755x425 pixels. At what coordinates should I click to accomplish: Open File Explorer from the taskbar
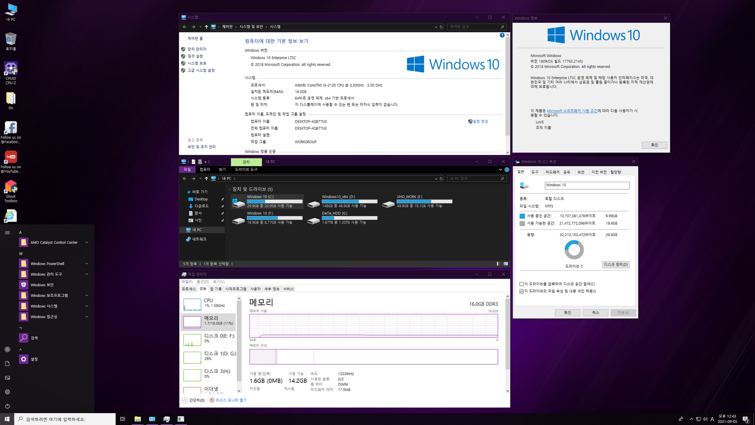pos(137,419)
